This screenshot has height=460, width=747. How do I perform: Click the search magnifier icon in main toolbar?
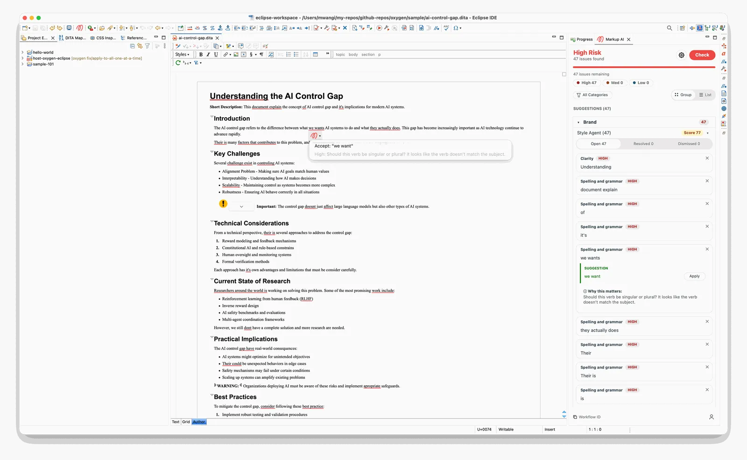coord(669,28)
